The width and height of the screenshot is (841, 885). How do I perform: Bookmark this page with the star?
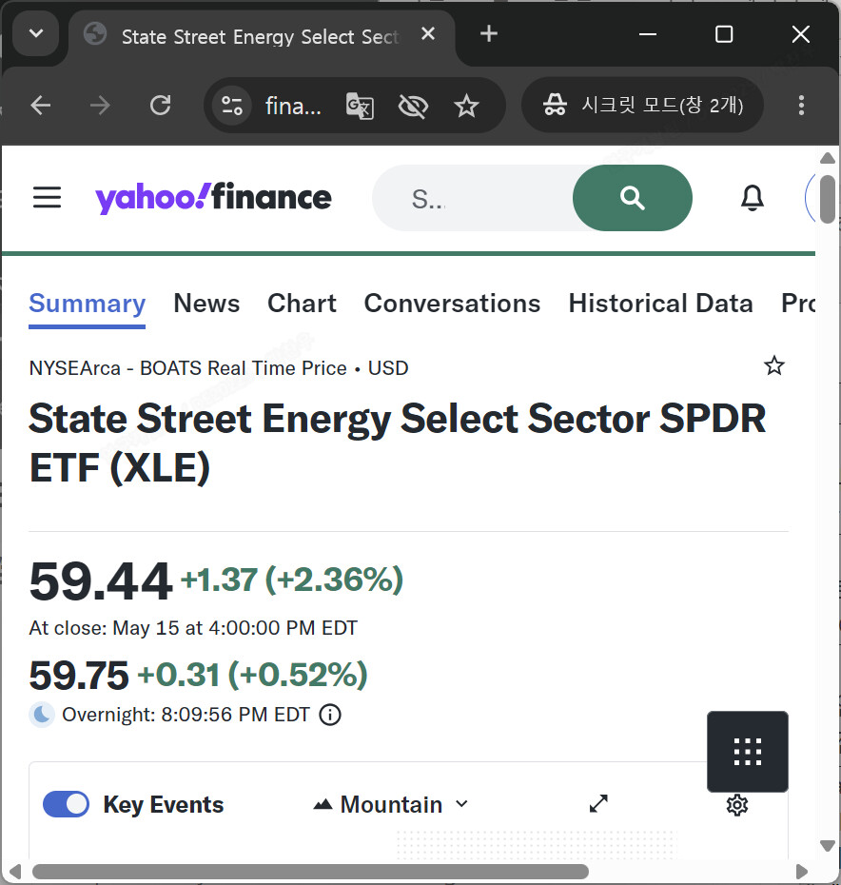466,106
